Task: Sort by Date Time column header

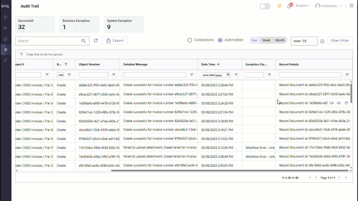Action: 210,64
